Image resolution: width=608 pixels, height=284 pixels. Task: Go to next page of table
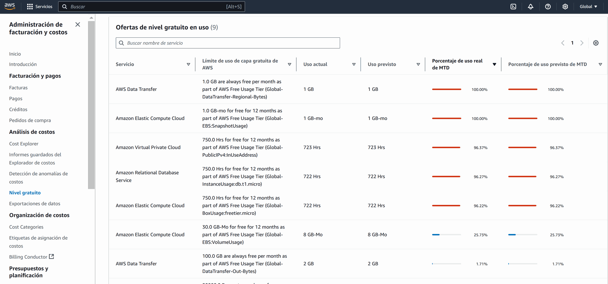click(582, 43)
